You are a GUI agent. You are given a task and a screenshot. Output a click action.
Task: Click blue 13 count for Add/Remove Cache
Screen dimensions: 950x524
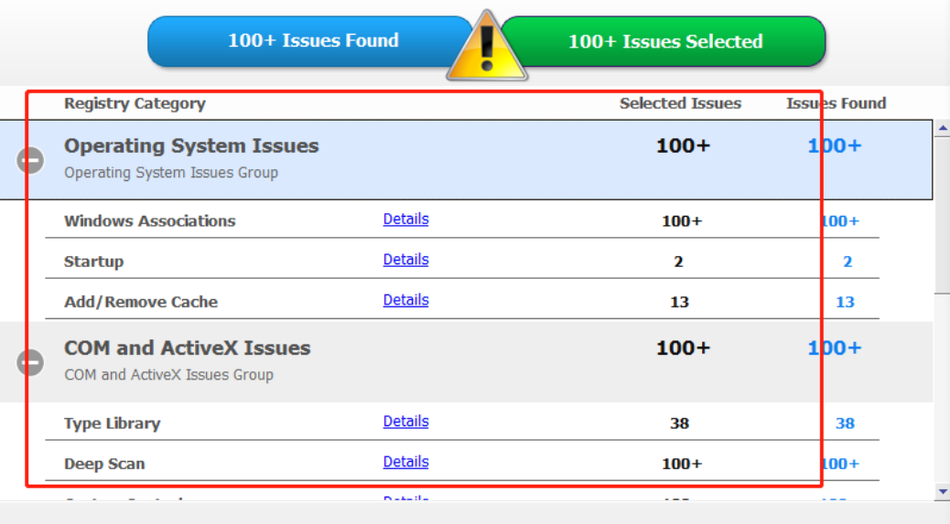[x=845, y=302]
